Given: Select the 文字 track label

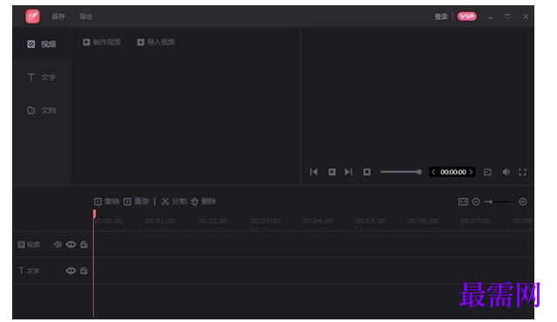Looking at the screenshot, I should 29,271.
